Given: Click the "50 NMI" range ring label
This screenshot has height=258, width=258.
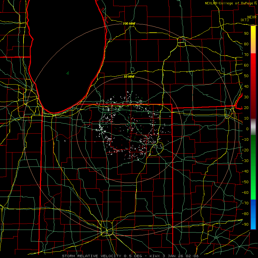Looking at the screenshot, I should click(x=129, y=77).
